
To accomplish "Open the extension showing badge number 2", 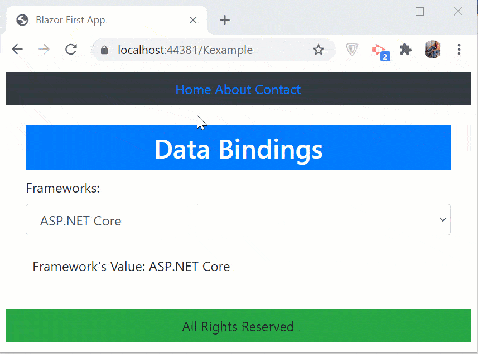I will click(x=379, y=50).
